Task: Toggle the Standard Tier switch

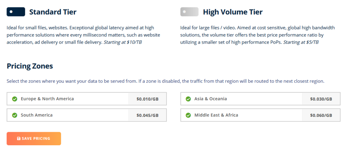Action: [16, 12]
